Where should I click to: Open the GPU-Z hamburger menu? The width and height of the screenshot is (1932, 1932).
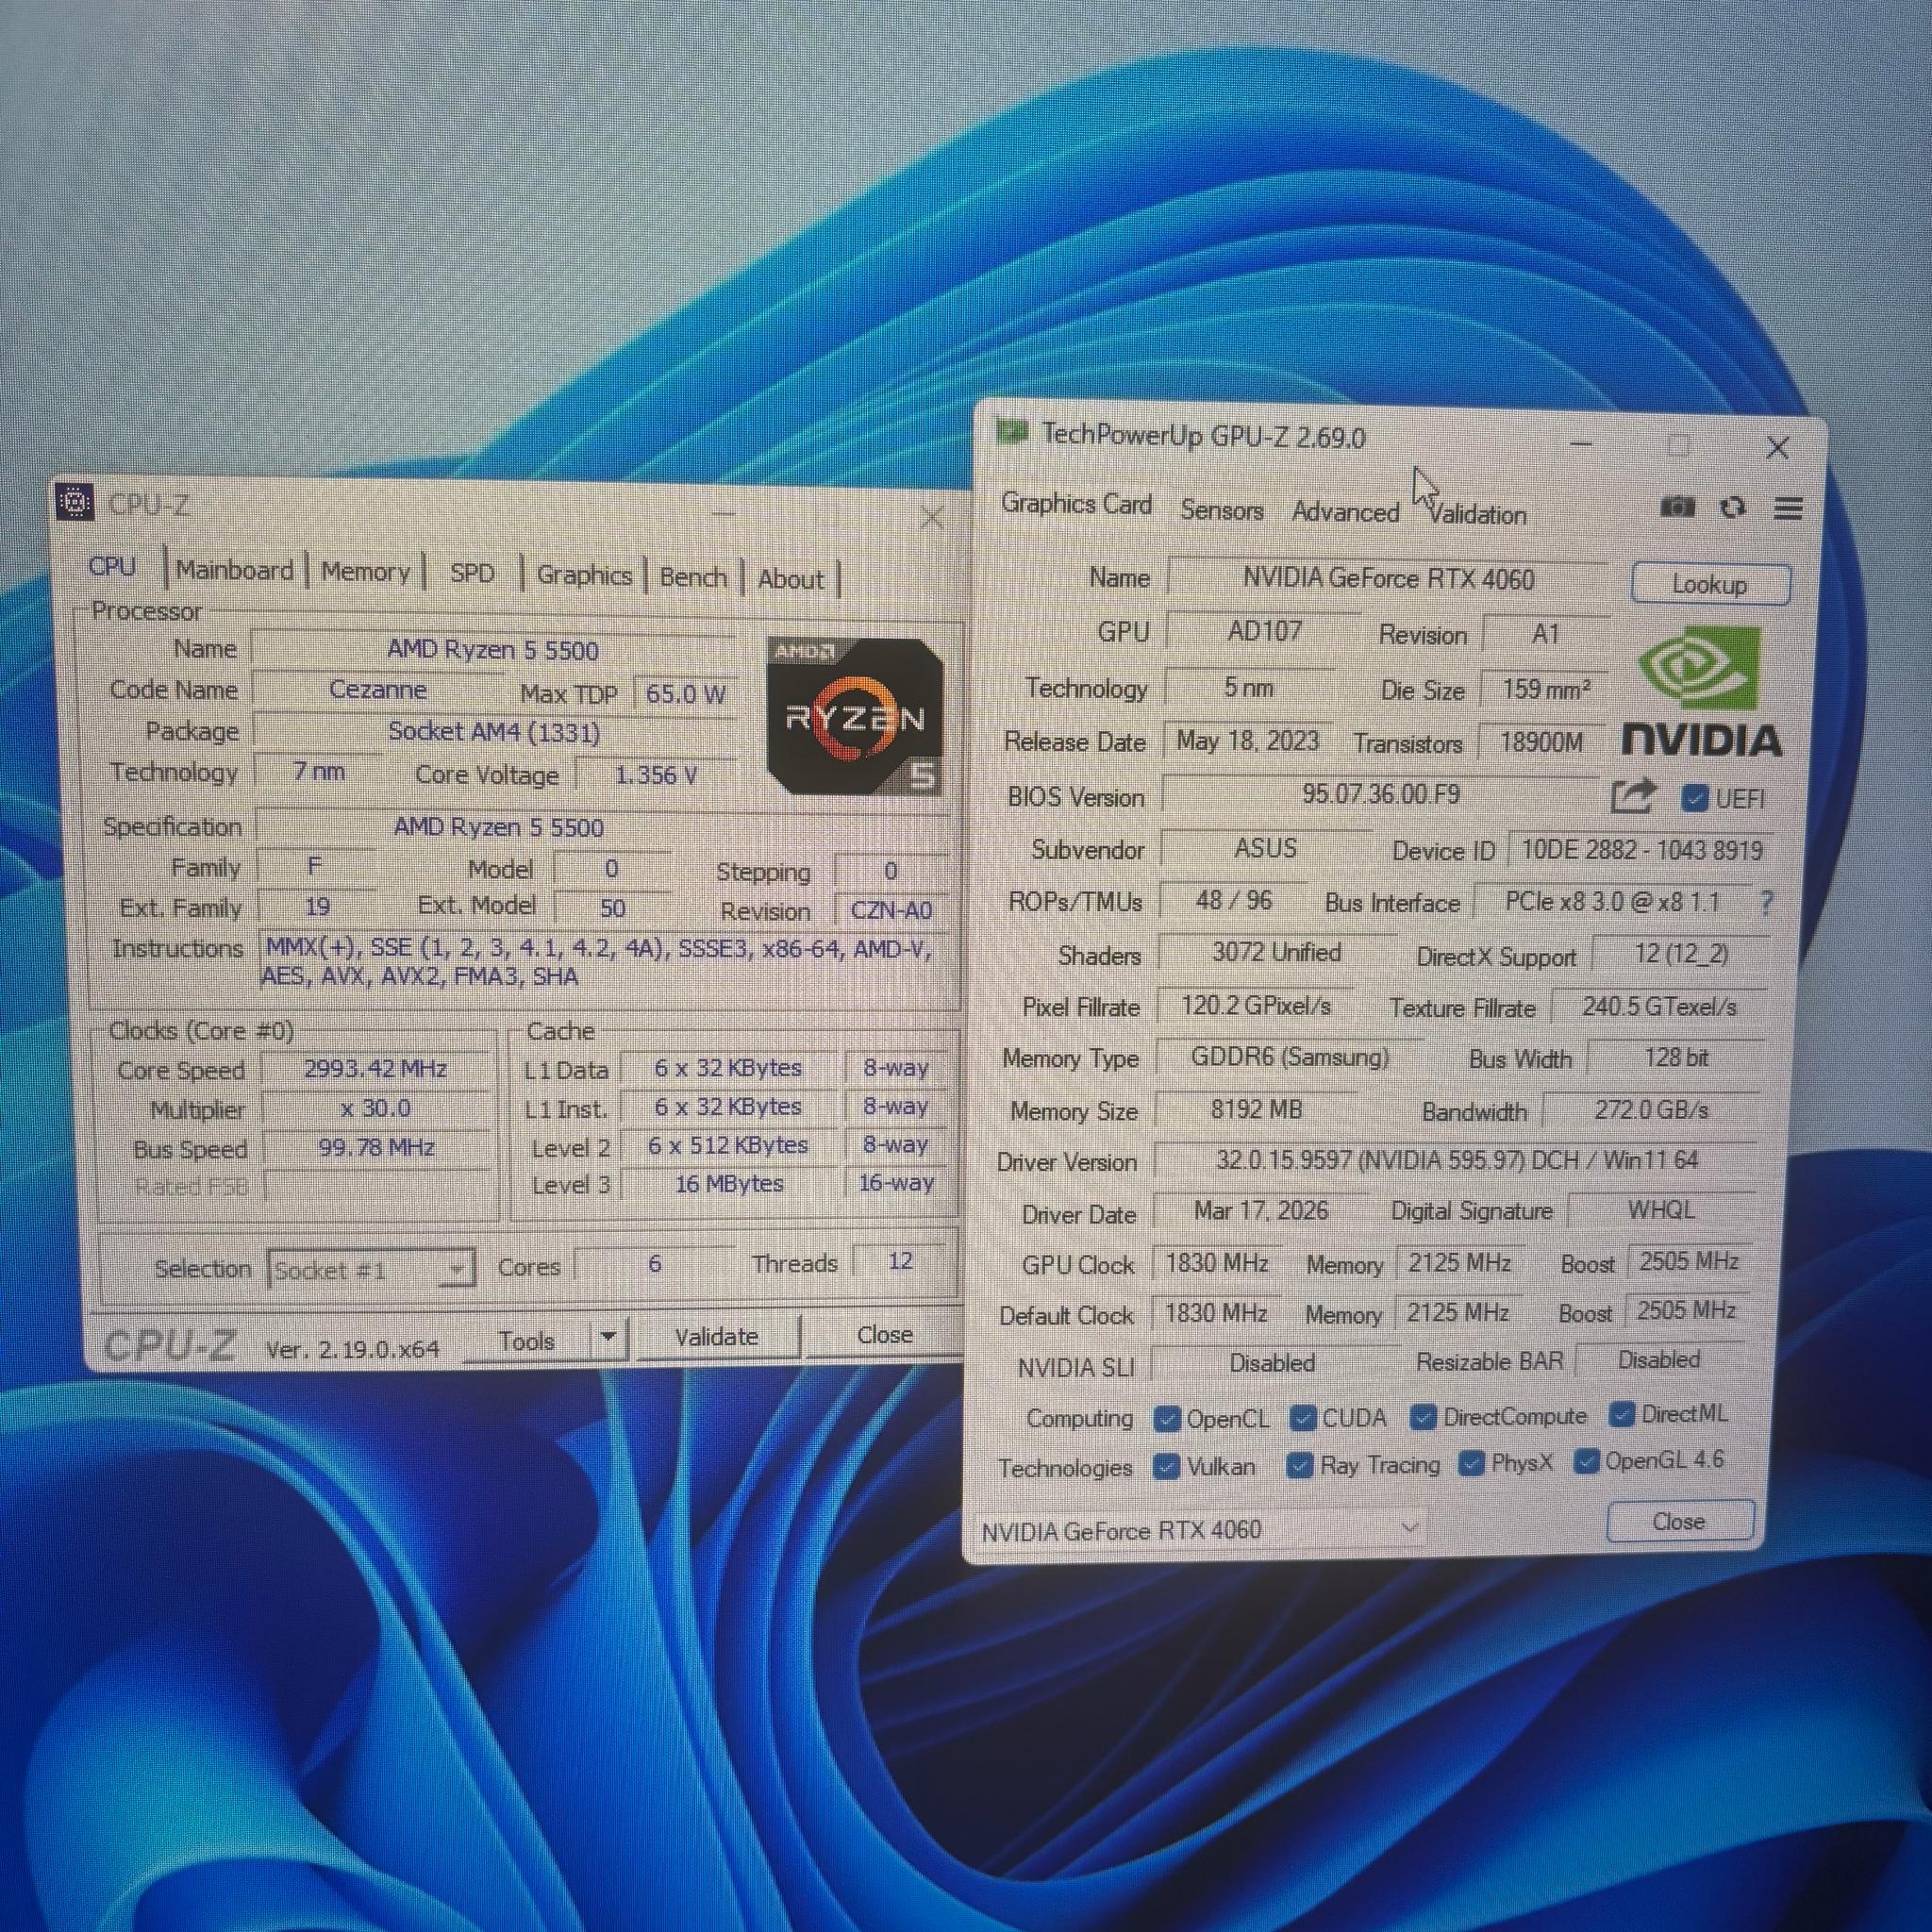pyautogui.click(x=1789, y=508)
